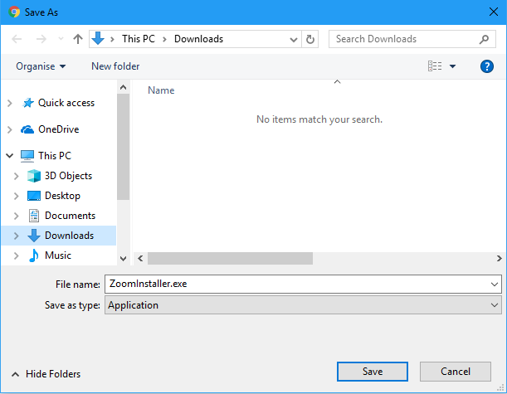507x394 pixels.
Task: Click the Back navigation arrow
Action: [18, 39]
